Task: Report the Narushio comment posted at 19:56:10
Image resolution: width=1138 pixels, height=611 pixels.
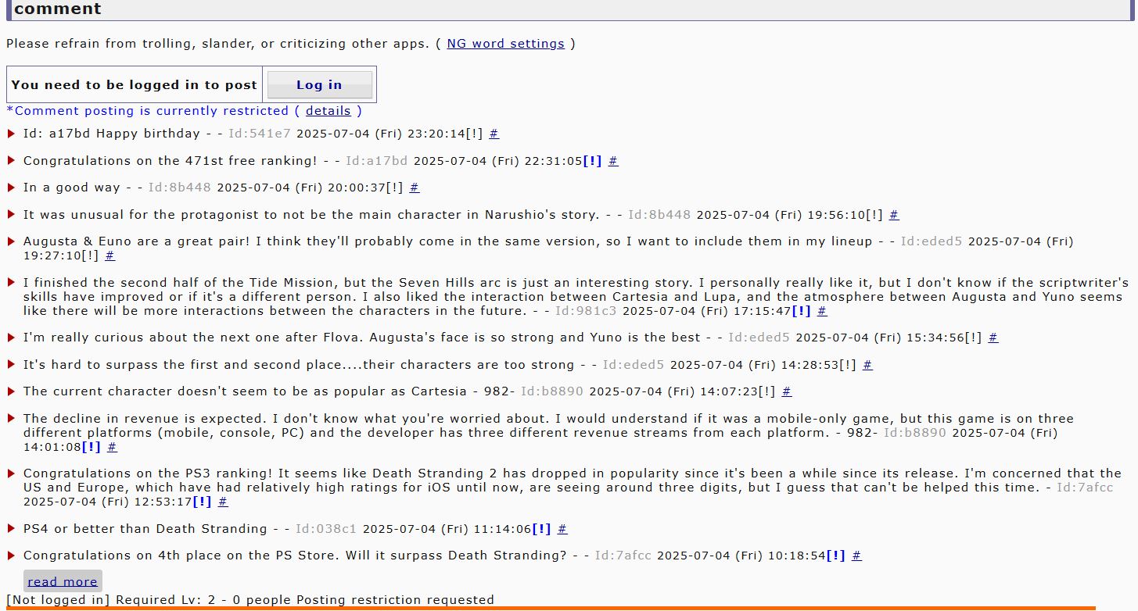Action: [874, 215]
